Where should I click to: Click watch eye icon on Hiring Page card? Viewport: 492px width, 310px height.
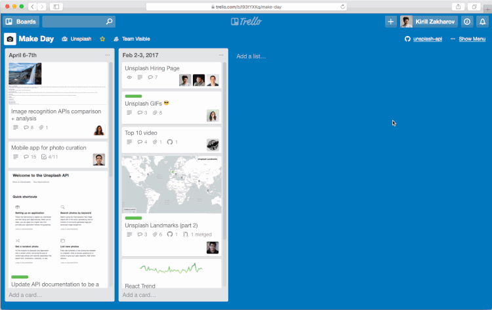pos(129,77)
